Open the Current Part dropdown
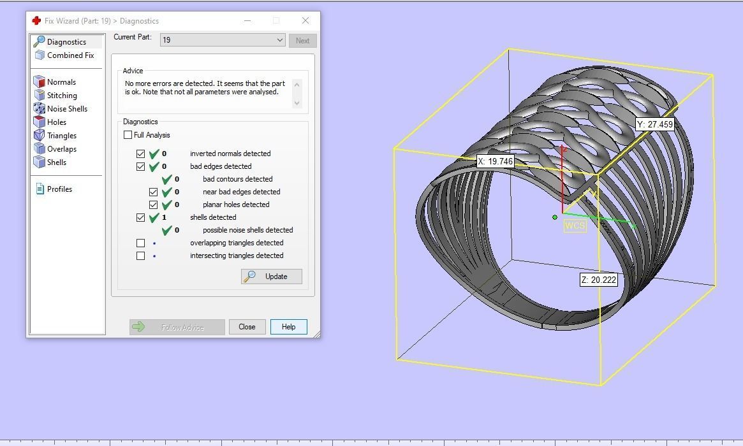The image size is (743, 446). pos(223,40)
